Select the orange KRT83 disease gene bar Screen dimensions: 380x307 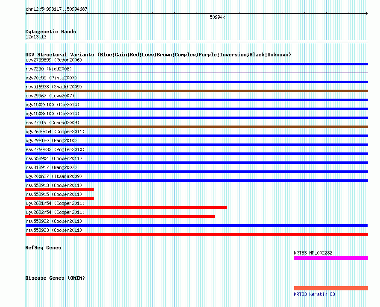pyautogui.click(x=331, y=288)
